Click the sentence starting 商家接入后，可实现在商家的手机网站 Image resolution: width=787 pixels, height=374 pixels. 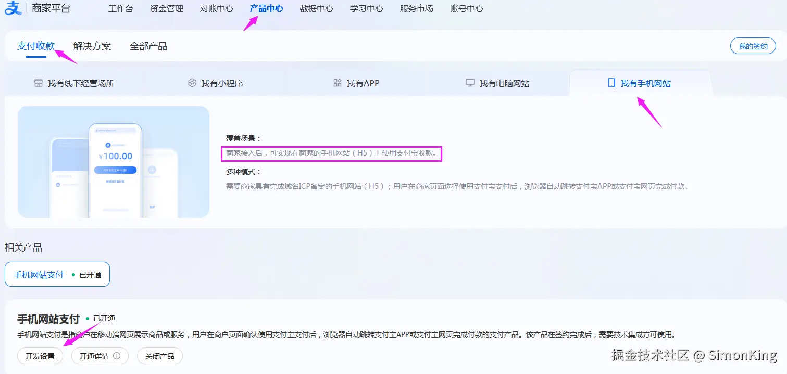click(x=332, y=153)
